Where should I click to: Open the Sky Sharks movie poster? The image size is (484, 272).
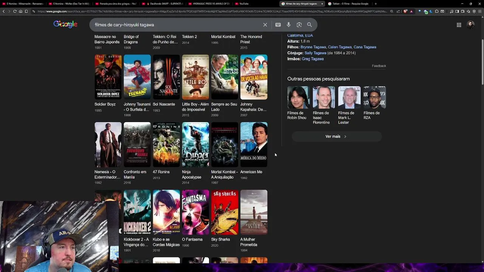coord(225,212)
